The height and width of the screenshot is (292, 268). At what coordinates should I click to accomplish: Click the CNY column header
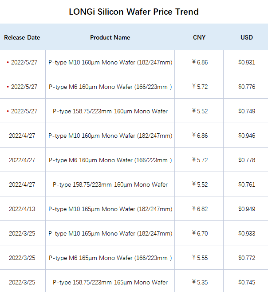[x=199, y=38]
